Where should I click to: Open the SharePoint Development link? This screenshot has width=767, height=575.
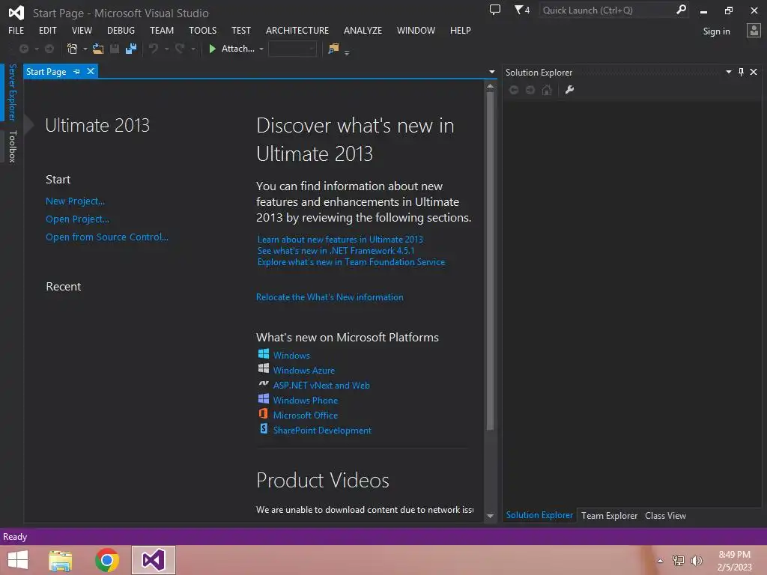click(x=322, y=431)
